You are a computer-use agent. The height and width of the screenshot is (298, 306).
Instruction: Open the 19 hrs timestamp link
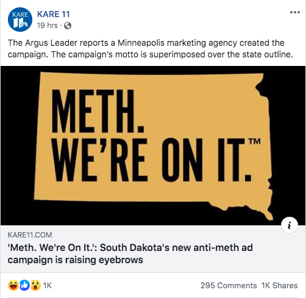click(x=48, y=26)
